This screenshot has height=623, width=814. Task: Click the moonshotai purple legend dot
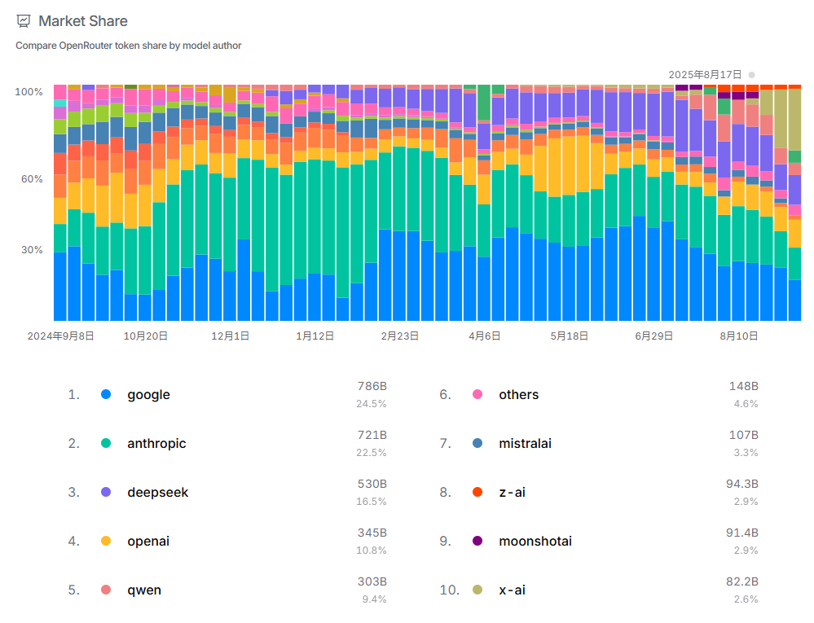click(x=477, y=541)
